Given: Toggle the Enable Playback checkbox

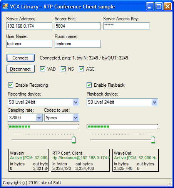Looking at the screenshot, I should pos(89,85).
